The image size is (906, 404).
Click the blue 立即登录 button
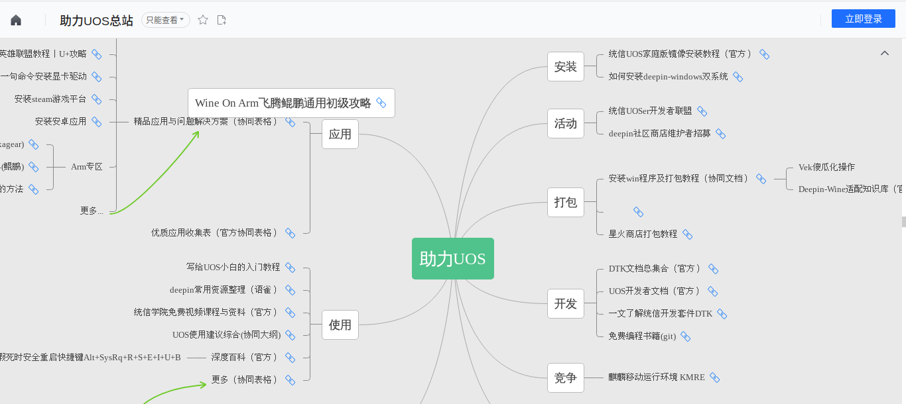[x=863, y=18]
